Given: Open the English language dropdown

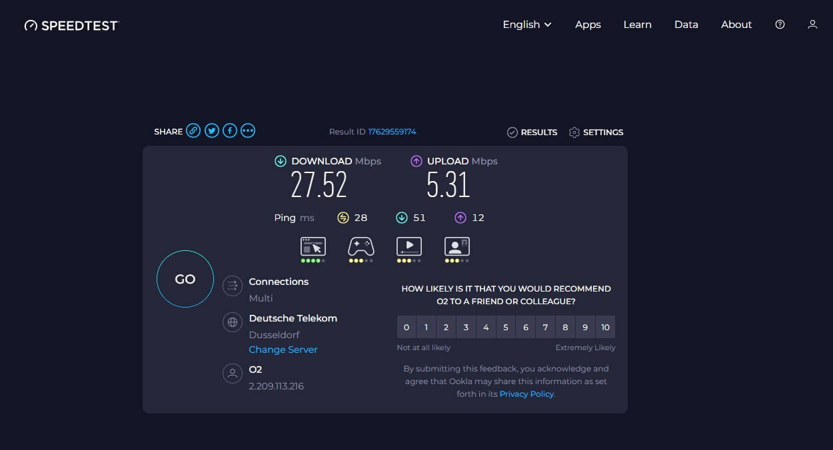Looking at the screenshot, I should click(527, 25).
